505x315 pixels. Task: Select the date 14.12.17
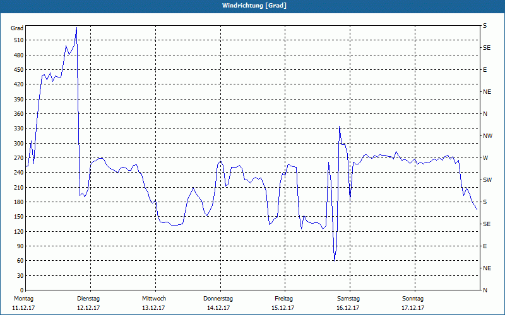pos(218,308)
